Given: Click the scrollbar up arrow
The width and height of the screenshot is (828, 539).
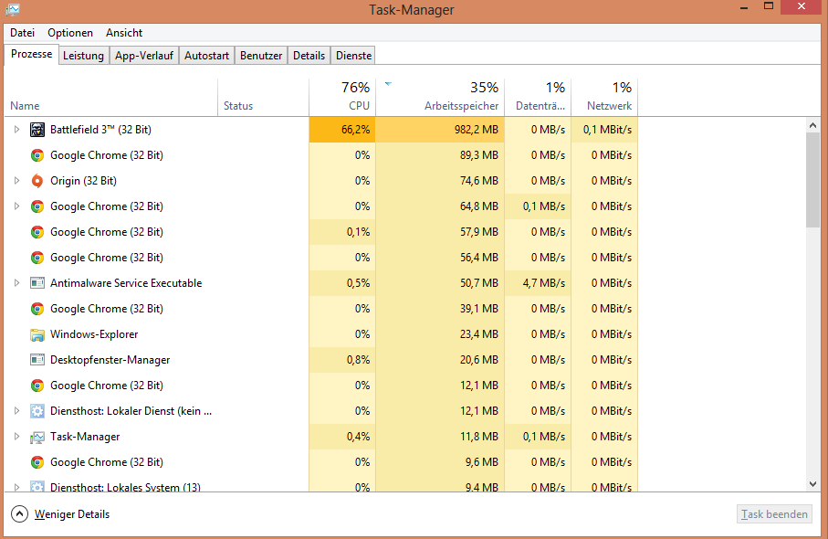Looking at the screenshot, I should [x=812, y=126].
